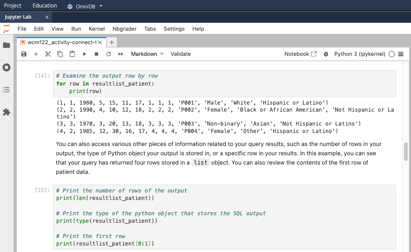Click the vertical notebook scrollbar
This screenshot has height=252, width=411.
406,152
